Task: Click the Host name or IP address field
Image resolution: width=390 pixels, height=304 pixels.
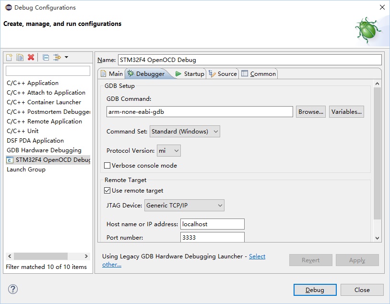Action: [x=212, y=224]
